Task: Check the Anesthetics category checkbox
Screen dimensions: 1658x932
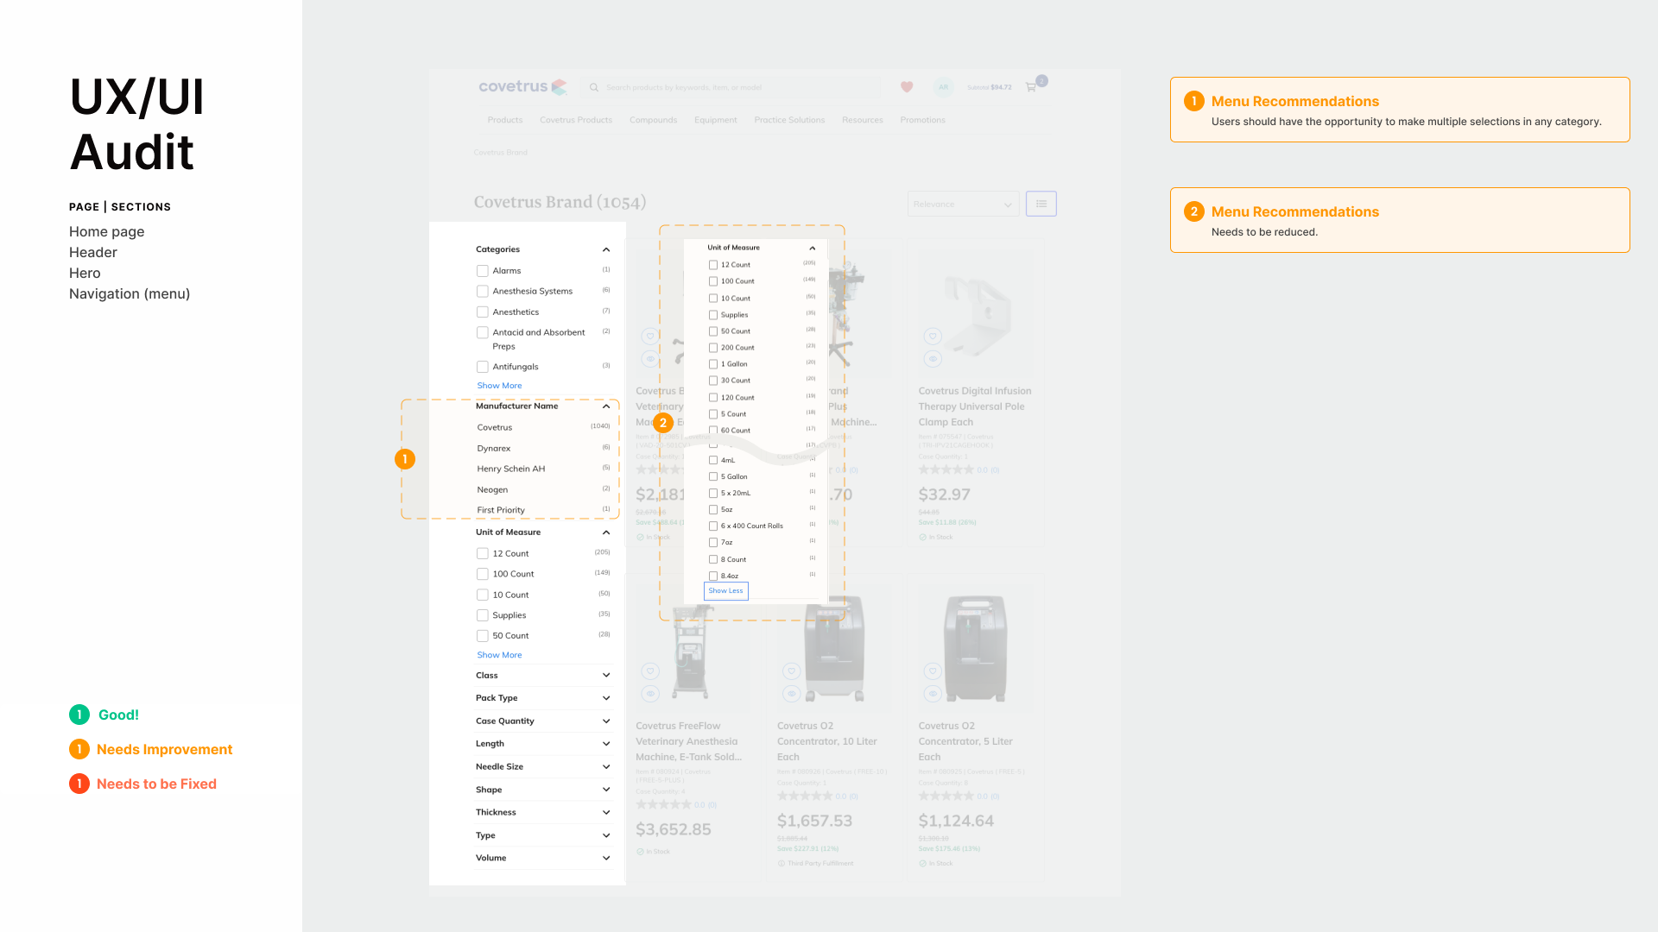Action: [483, 312]
